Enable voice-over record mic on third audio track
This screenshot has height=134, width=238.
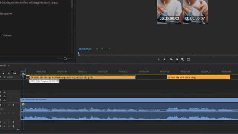tap(13, 126)
